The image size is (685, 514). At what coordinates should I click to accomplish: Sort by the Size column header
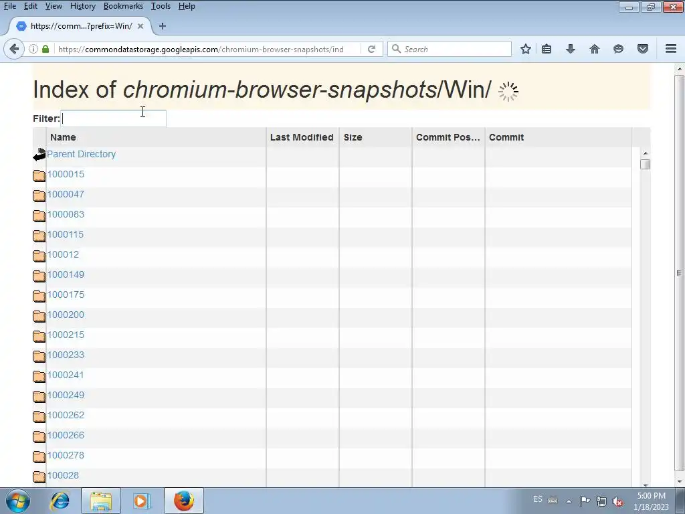click(x=376, y=137)
